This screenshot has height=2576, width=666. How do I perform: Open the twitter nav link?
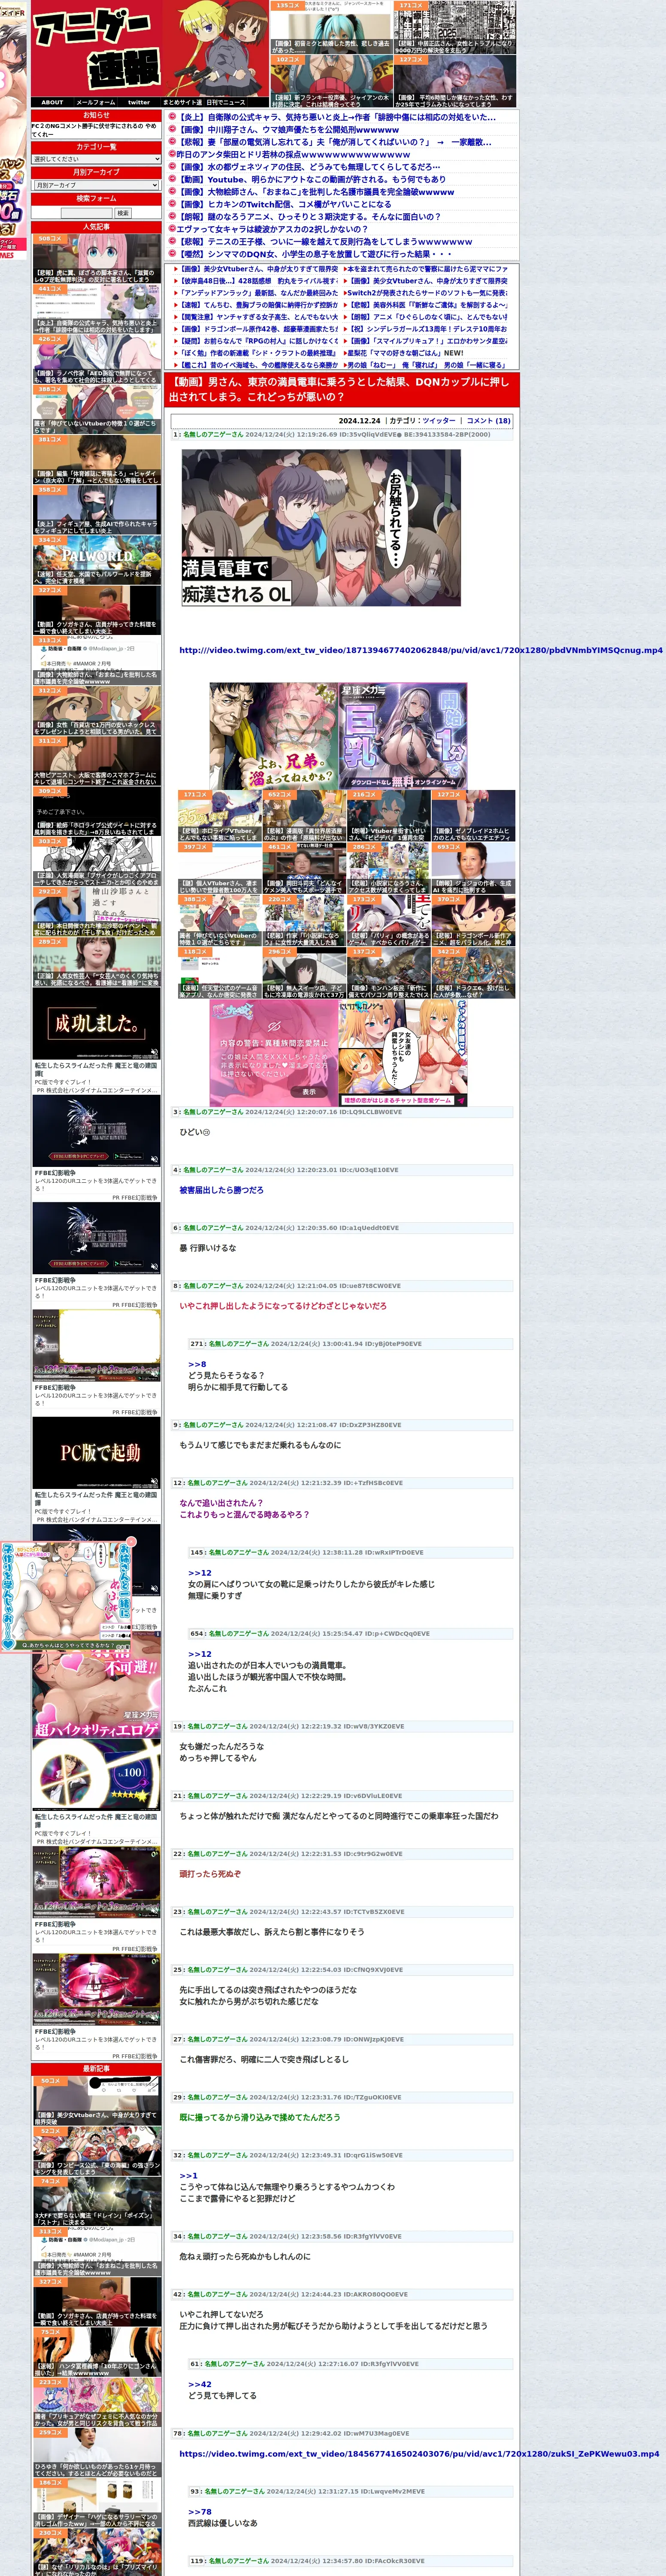tap(139, 102)
